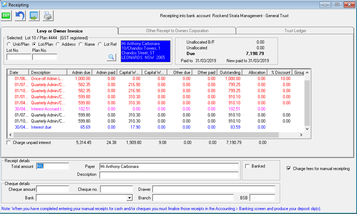Click the Receipting window title icon
The height and width of the screenshot is (214, 357).
click(4, 5)
